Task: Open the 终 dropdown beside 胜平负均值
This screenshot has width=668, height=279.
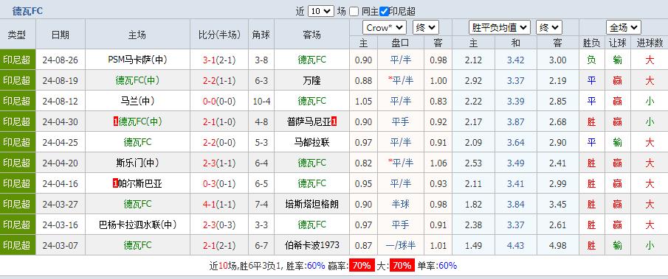Action: [549, 28]
